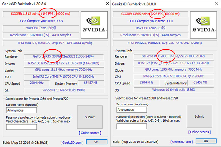
Task: Open Online scores link in left window
Action: tap(90, 133)
